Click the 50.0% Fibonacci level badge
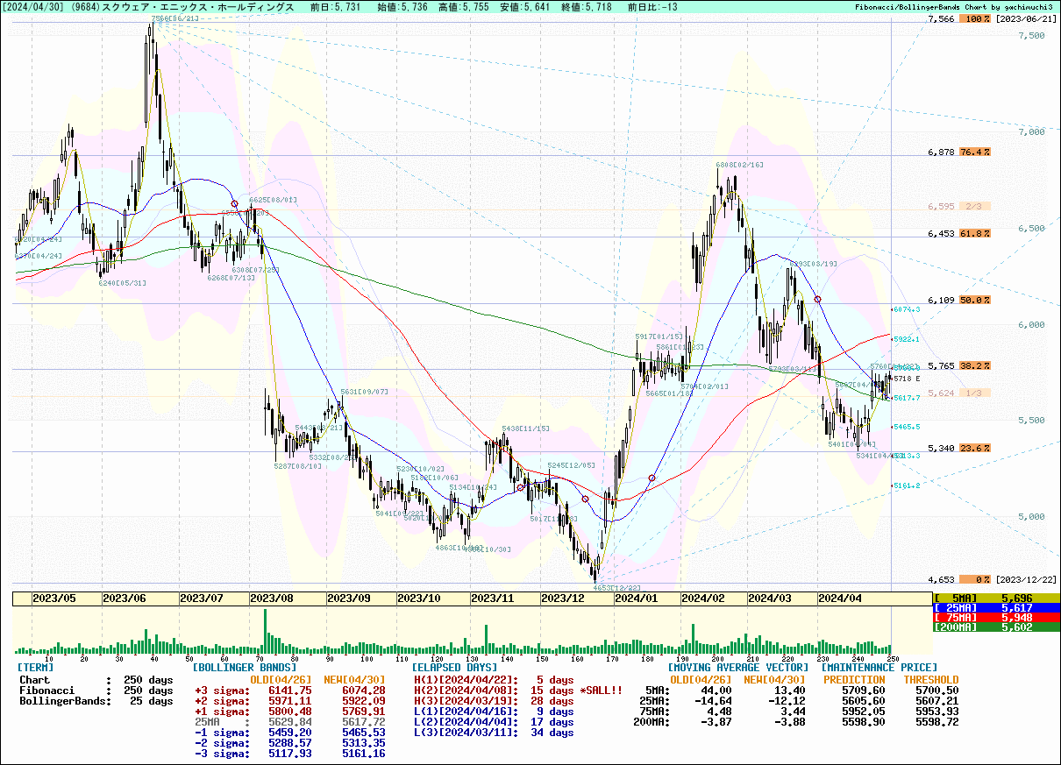 (x=974, y=301)
